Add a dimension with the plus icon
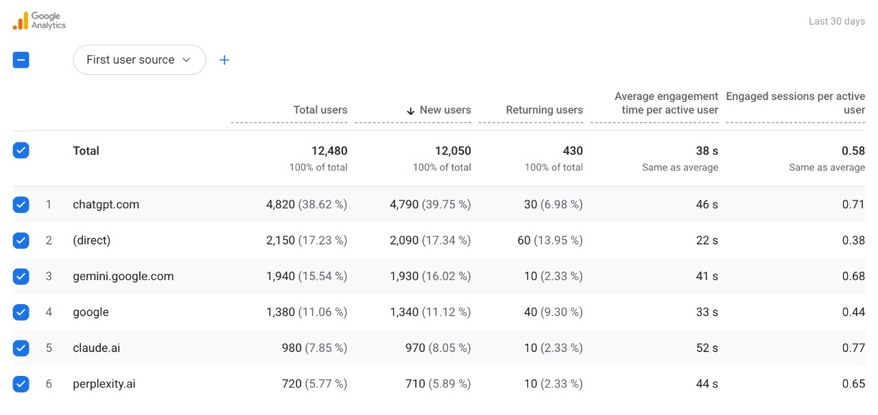This screenshot has width=878, height=415. [x=224, y=60]
